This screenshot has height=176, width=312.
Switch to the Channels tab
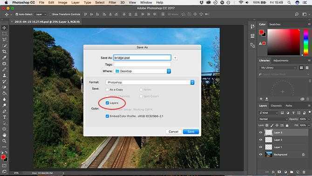(276, 106)
